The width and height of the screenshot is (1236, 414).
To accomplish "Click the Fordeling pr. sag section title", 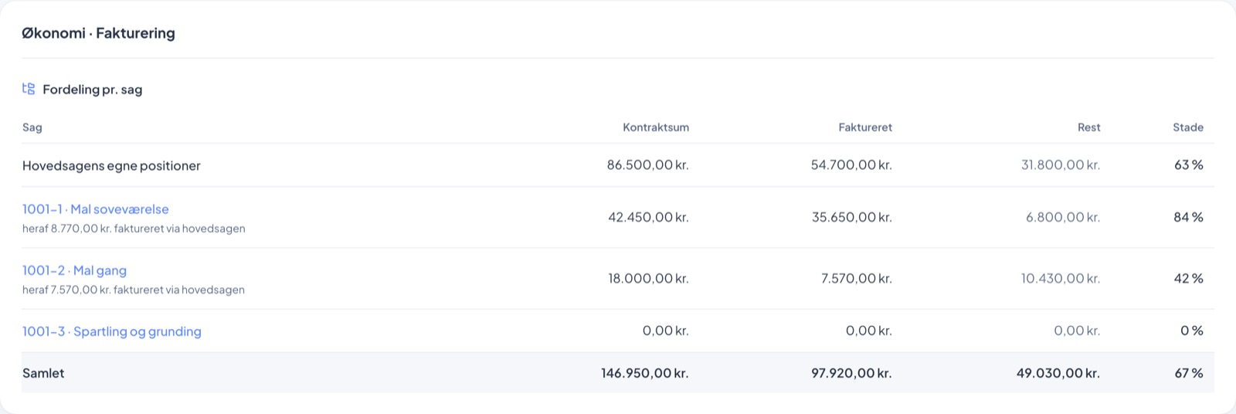I will pos(93,90).
